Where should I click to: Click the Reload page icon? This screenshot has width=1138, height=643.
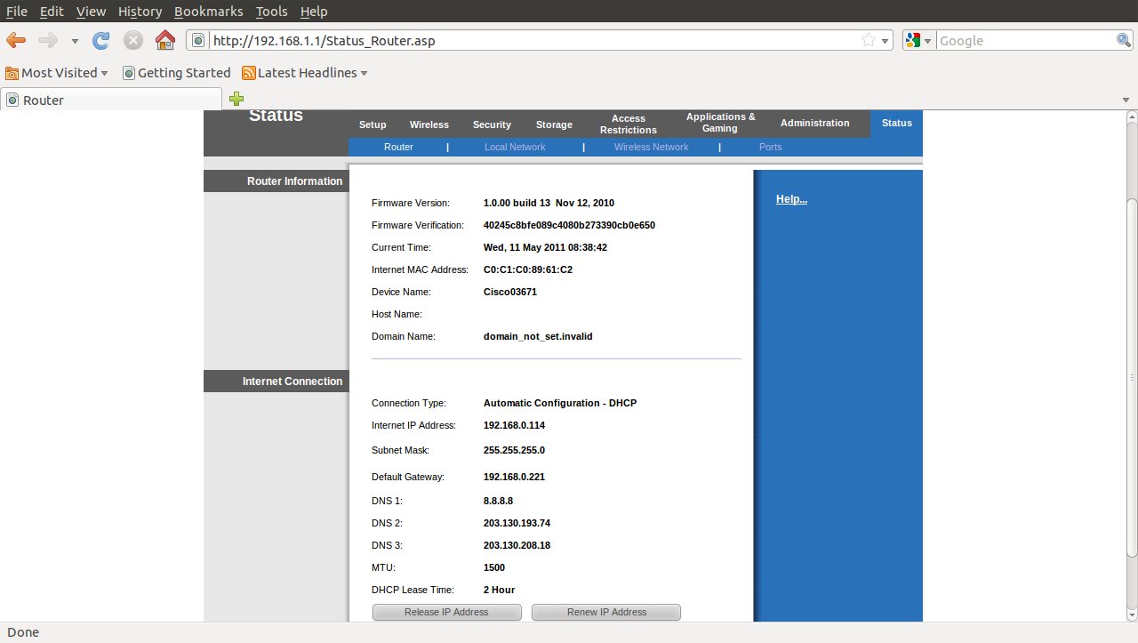tap(101, 40)
